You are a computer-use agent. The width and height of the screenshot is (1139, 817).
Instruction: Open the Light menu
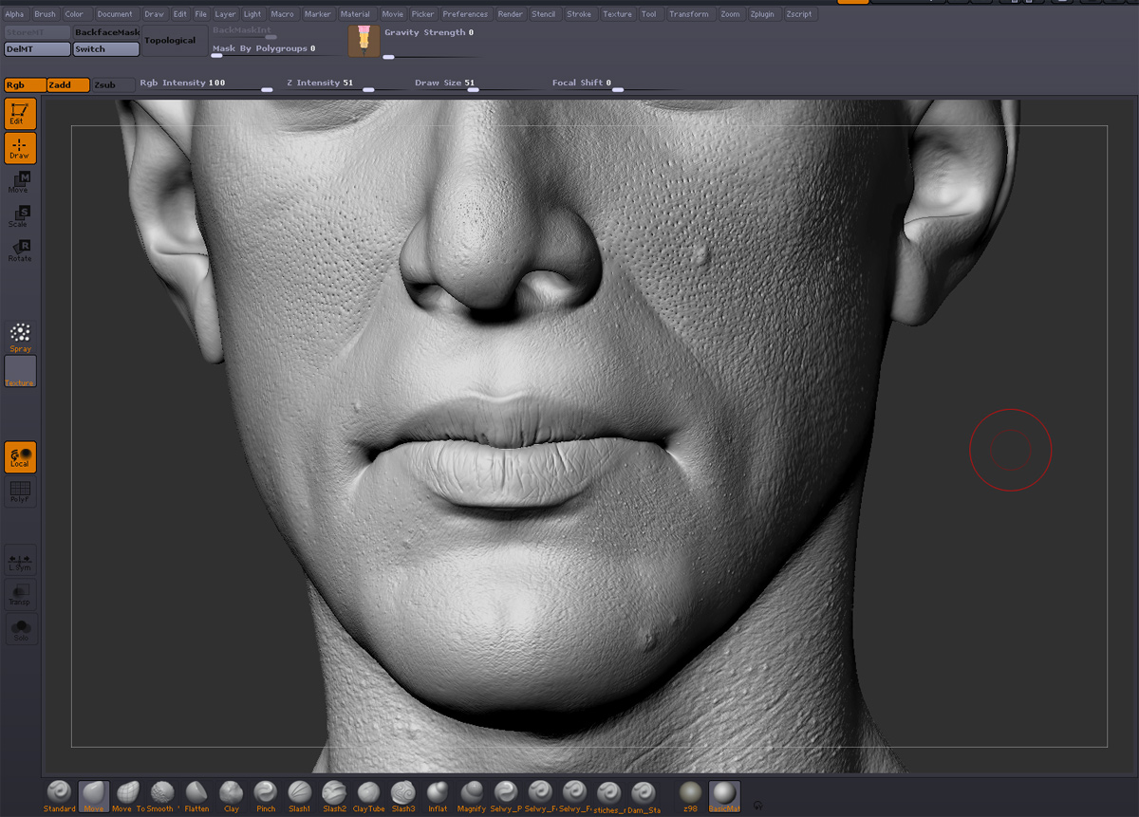pos(252,14)
